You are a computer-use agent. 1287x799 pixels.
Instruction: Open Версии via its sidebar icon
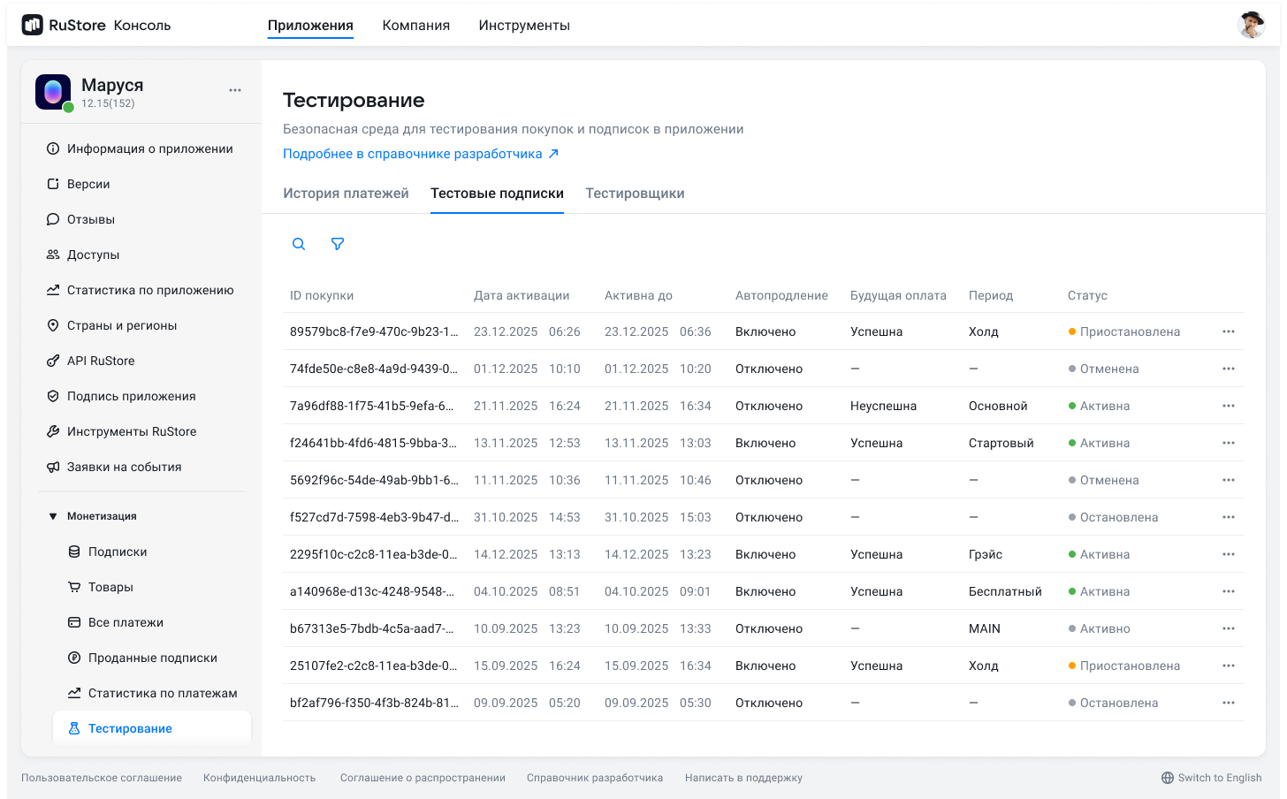(x=55, y=184)
